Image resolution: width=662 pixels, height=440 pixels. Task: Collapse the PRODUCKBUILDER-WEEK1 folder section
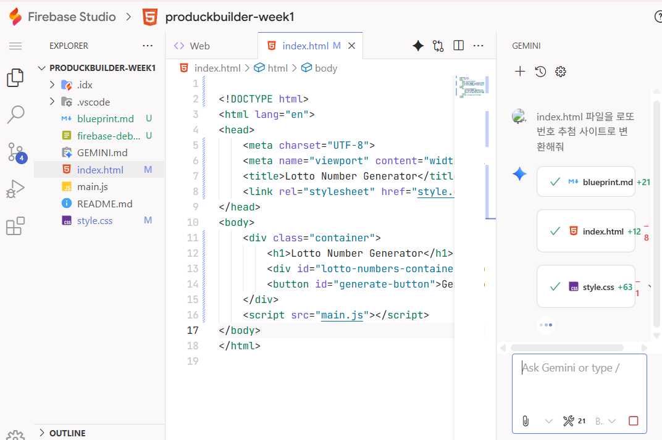pyautogui.click(x=99, y=68)
